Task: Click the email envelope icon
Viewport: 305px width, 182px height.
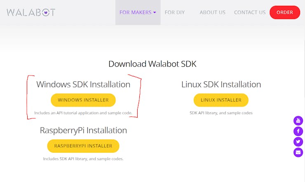Action: click(298, 152)
